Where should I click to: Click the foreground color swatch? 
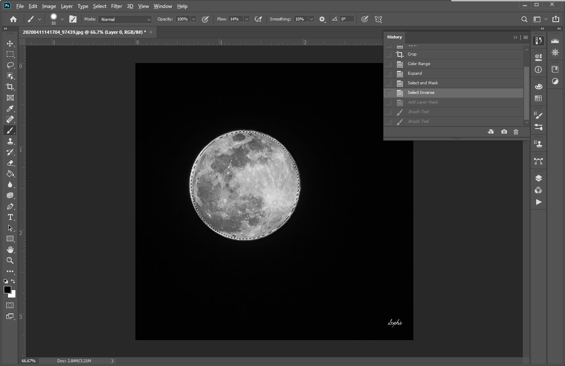point(8,290)
